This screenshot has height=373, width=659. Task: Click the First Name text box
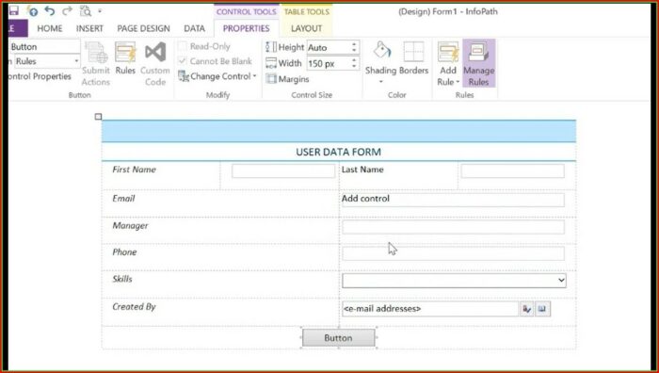[x=283, y=171]
